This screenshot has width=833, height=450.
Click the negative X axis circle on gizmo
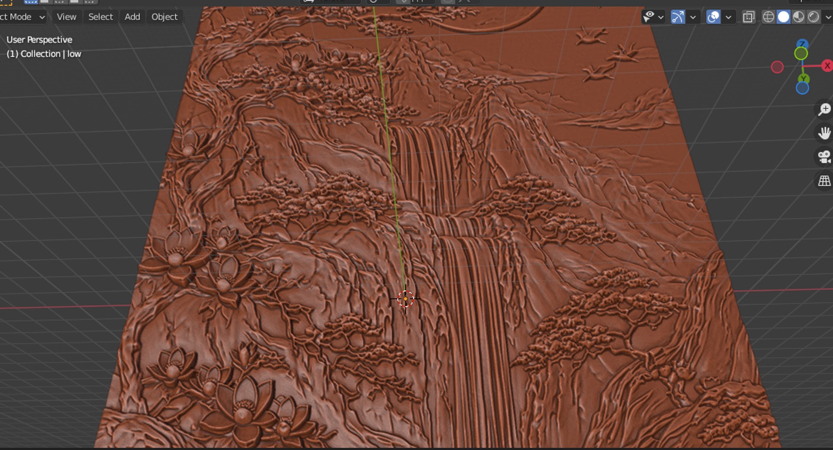[x=777, y=67]
